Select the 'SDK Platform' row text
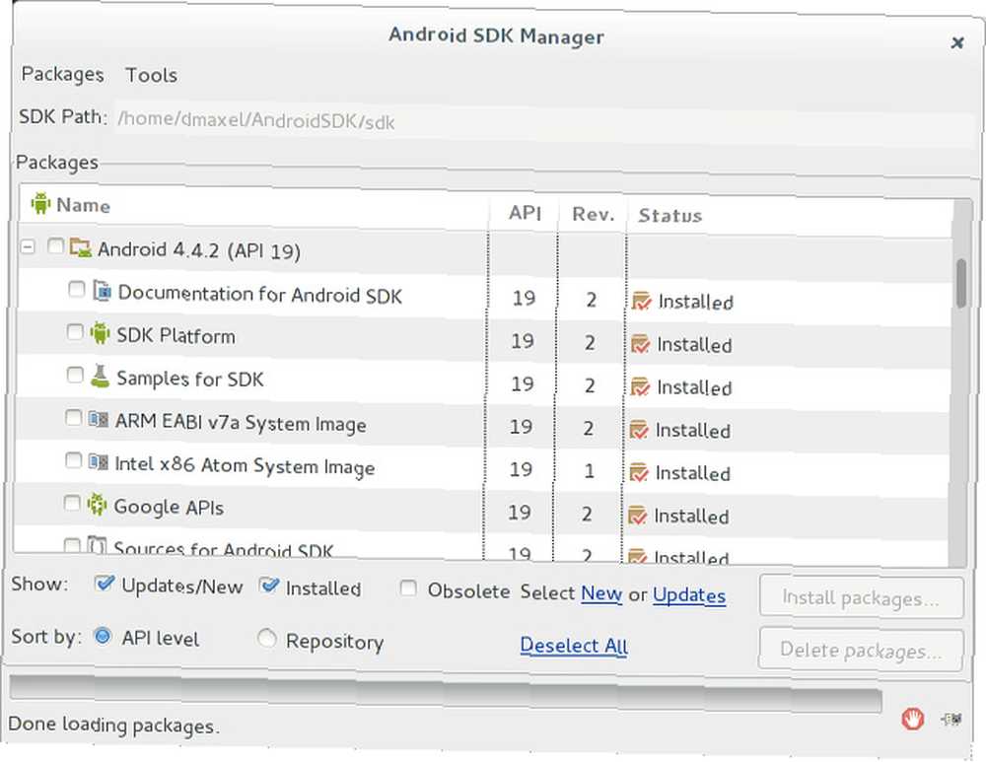Viewport: 986px width, 762px height. tap(176, 336)
